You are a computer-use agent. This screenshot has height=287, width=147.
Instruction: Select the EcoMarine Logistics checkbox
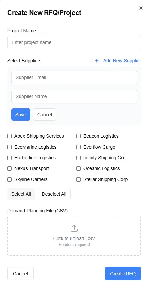pos(9,147)
